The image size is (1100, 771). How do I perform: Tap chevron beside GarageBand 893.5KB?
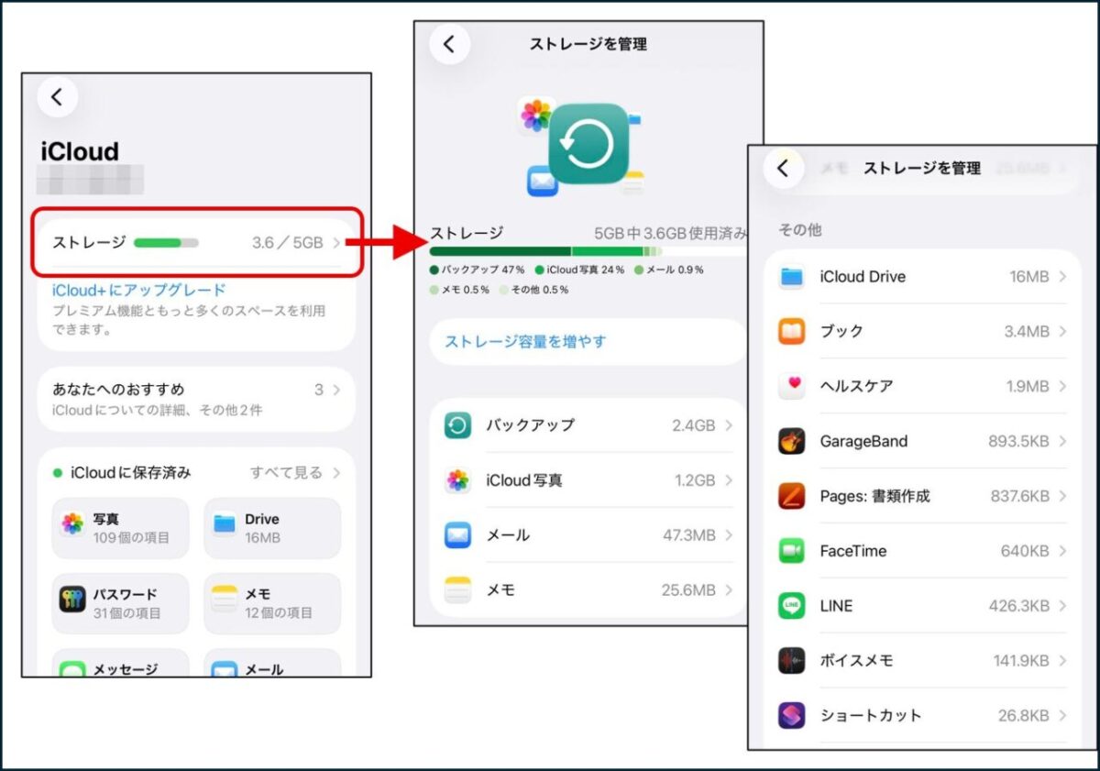pyautogui.click(x=1062, y=441)
